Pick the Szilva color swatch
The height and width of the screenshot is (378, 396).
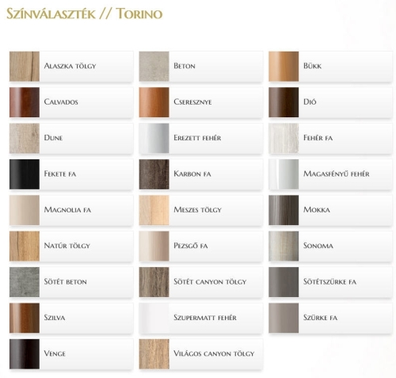[x=25, y=318]
